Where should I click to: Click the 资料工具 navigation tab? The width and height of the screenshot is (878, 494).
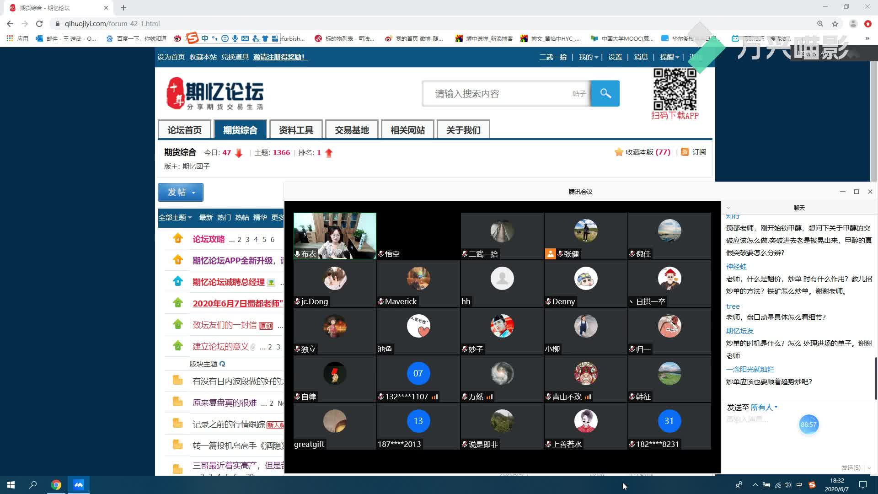pyautogui.click(x=295, y=130)
